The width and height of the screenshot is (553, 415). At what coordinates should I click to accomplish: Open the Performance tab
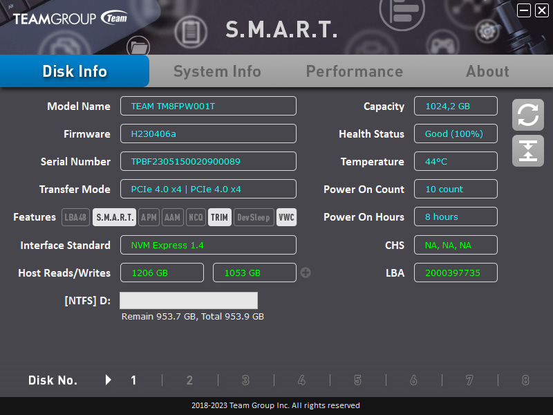(x=355, y=71)
